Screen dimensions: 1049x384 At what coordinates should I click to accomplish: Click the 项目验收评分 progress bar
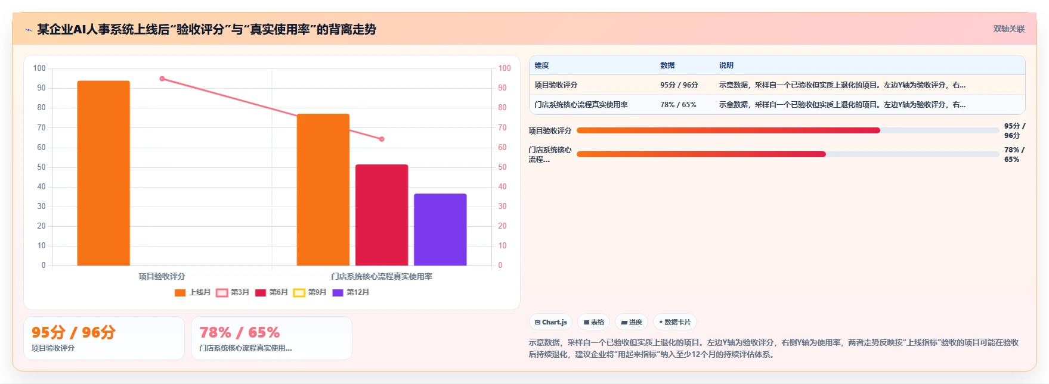point(788,130)
